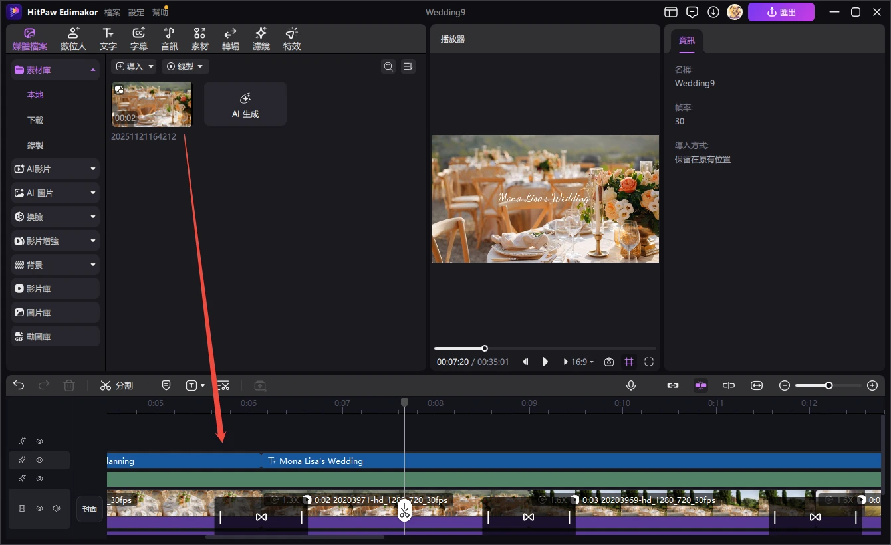
Task: Open the Filters (濾鏡) panel
Action: [261, 39]
